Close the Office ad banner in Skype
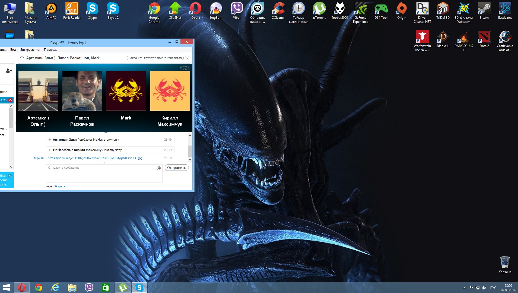The height and width of the screenshot is (293, 518). click(x=10, y=176)
